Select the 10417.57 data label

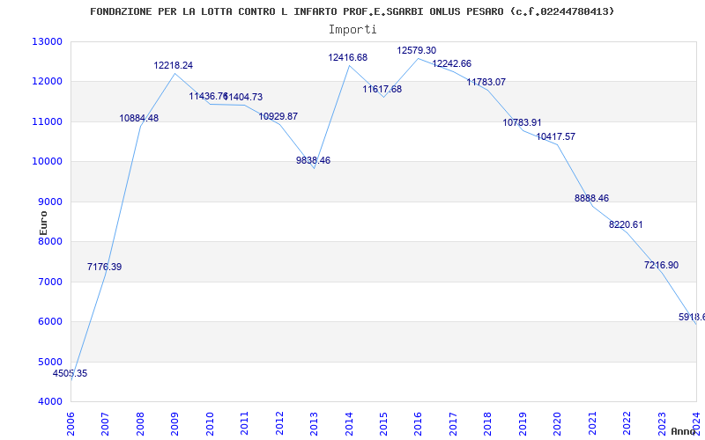[x=555, y=137]
